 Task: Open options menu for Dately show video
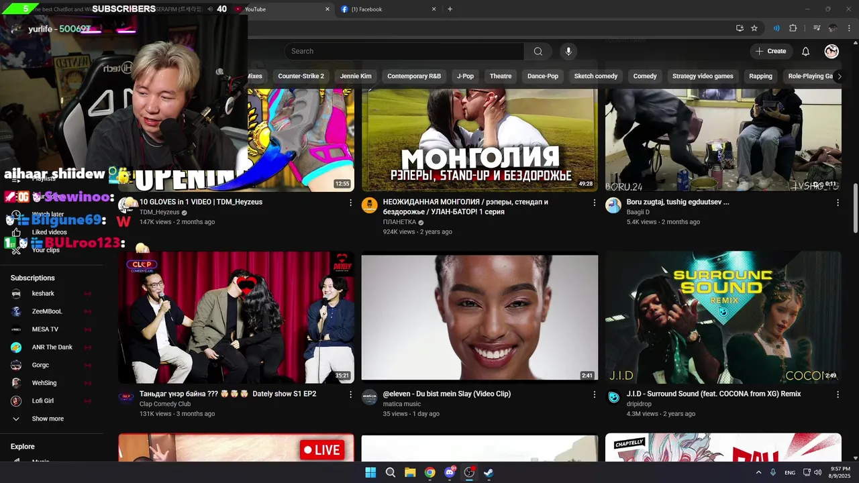tap(350, 394)
